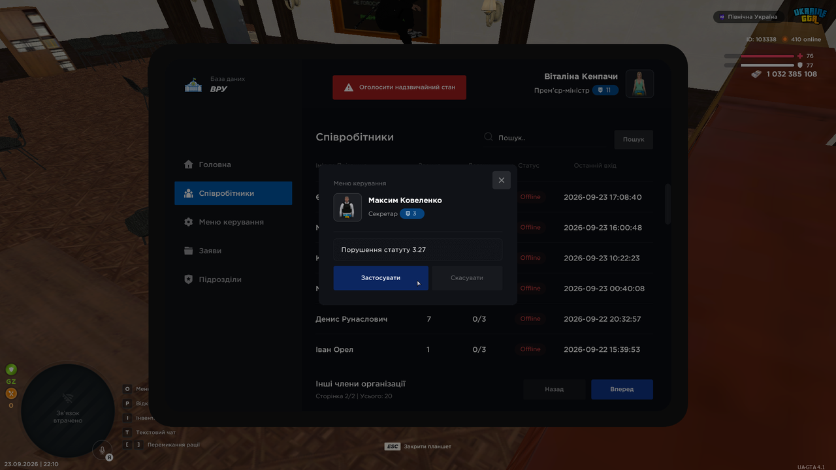The image size is (836, 470).
Task: Click the round minimap showing Зв'язок втрачено
Action: pos(68,411)
